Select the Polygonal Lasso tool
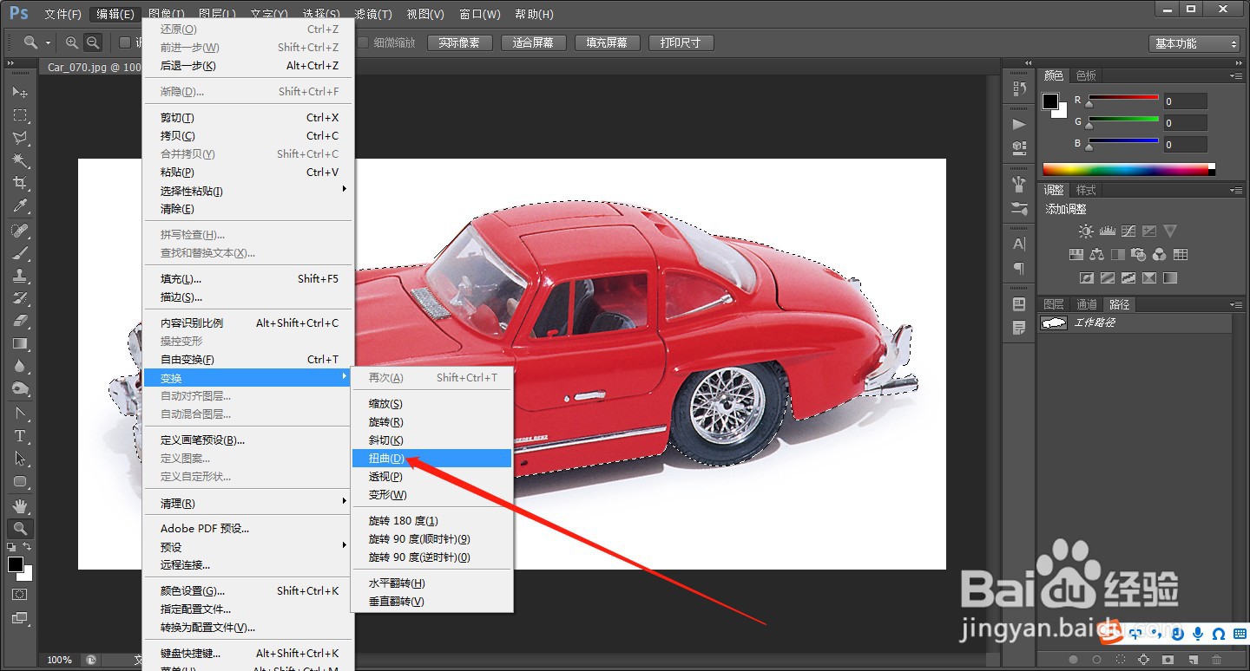 click(20, 137)
